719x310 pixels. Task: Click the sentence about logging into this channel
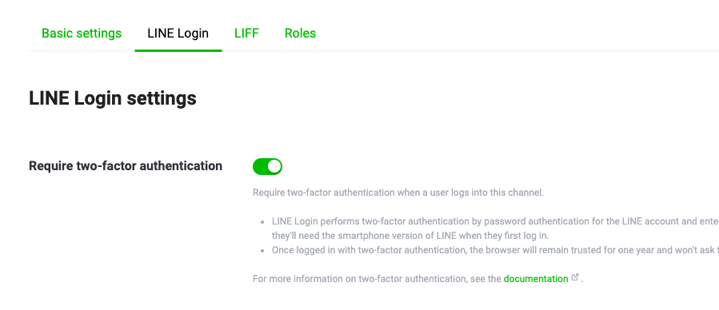pyautogui.click(x=398, y=193)
